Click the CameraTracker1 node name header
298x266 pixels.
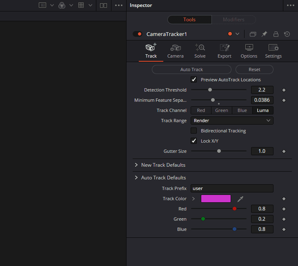pos(167,34)
